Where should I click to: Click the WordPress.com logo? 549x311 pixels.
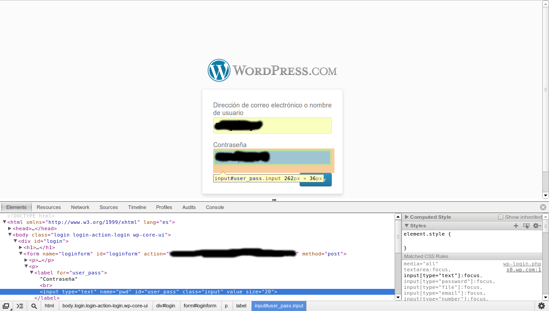(272, 71)
